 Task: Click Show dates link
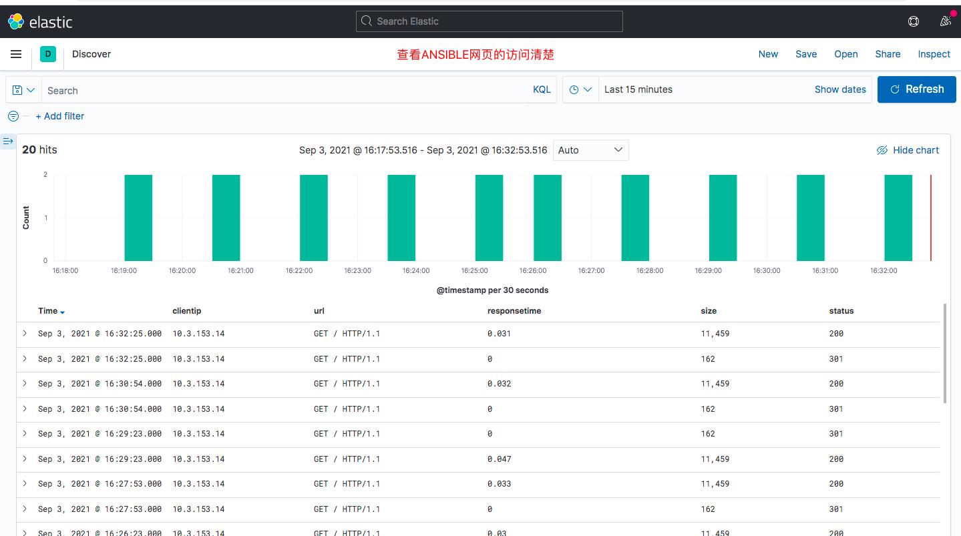(840, 89)
